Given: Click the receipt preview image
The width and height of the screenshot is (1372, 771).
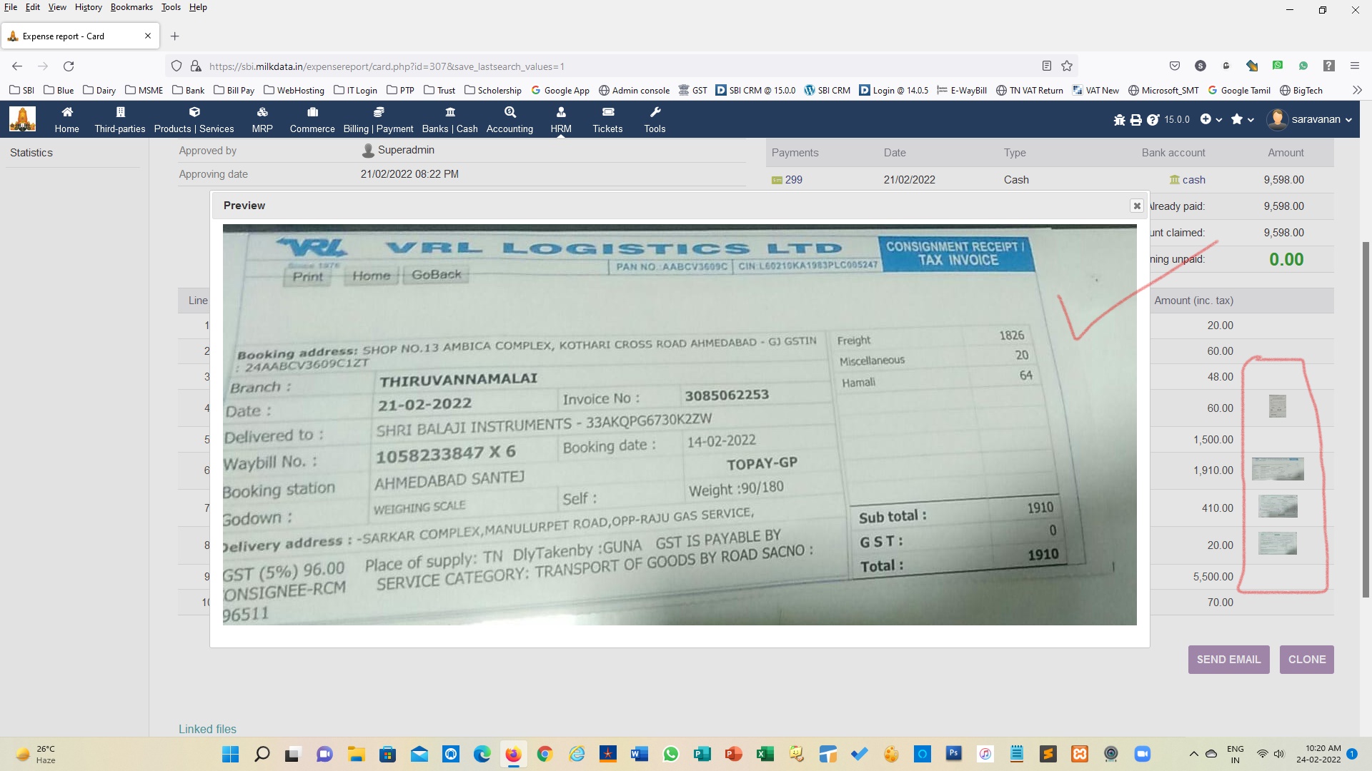Looking at the screenshot, I should (x=680, y=425).
